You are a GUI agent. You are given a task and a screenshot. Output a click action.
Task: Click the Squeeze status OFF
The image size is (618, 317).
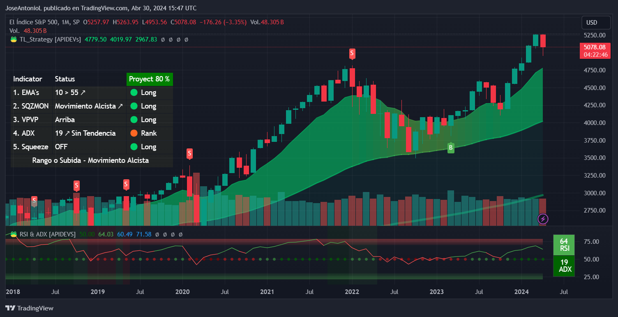[61, 147]
